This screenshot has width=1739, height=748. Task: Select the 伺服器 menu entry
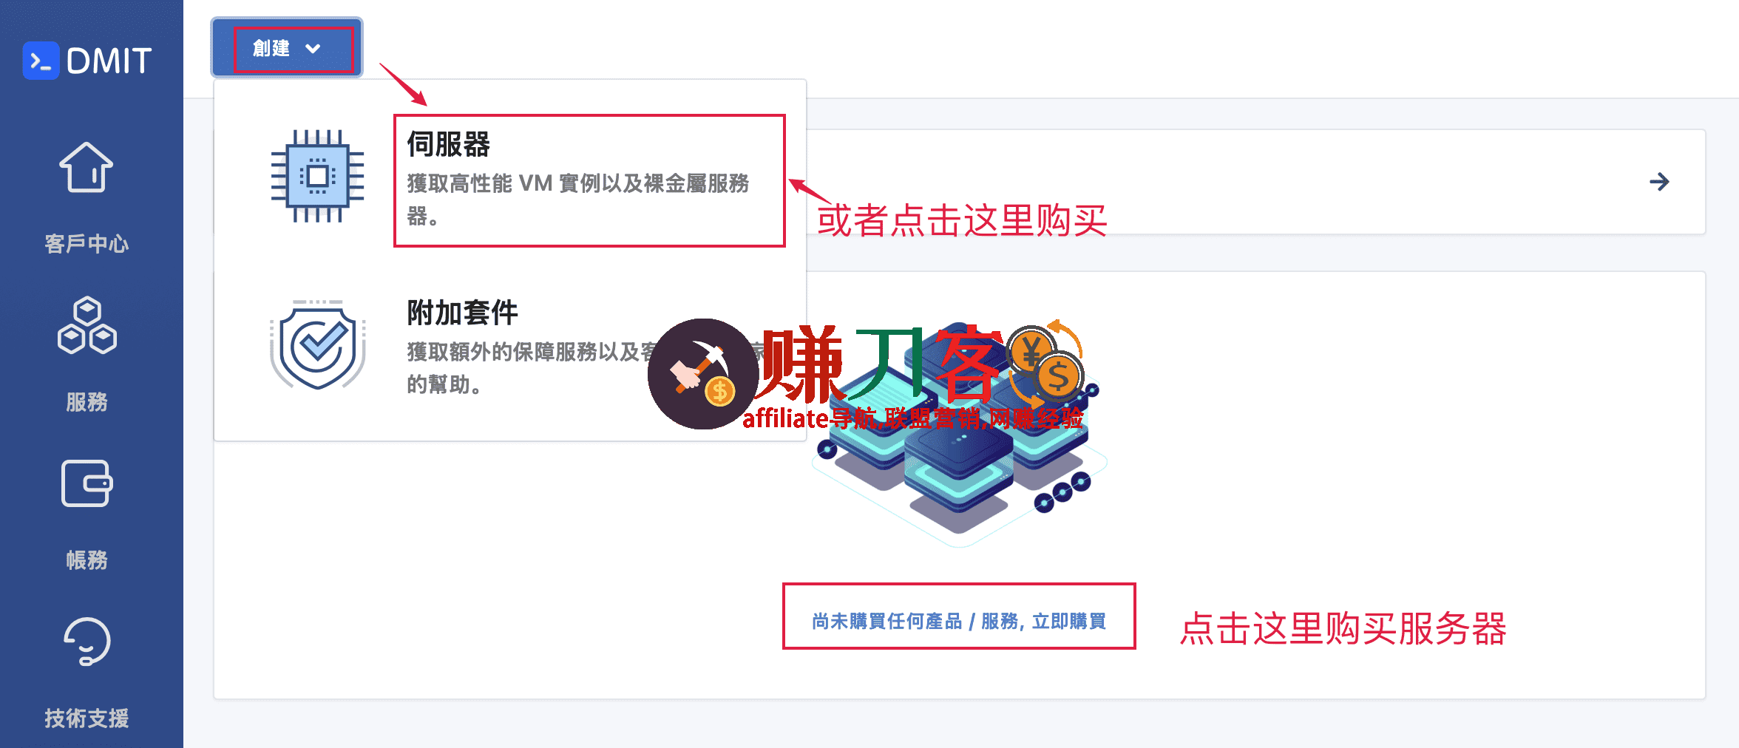pyautogui.click(x=589, y=180)
